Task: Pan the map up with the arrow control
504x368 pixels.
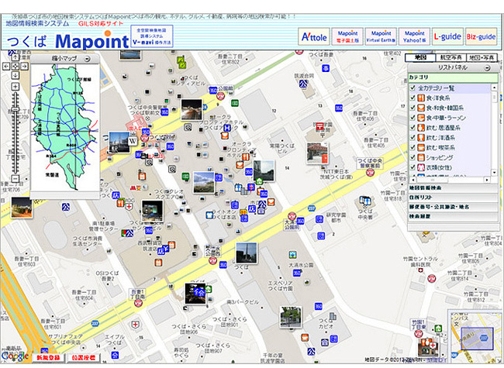Action: click(x=15, y=58)
